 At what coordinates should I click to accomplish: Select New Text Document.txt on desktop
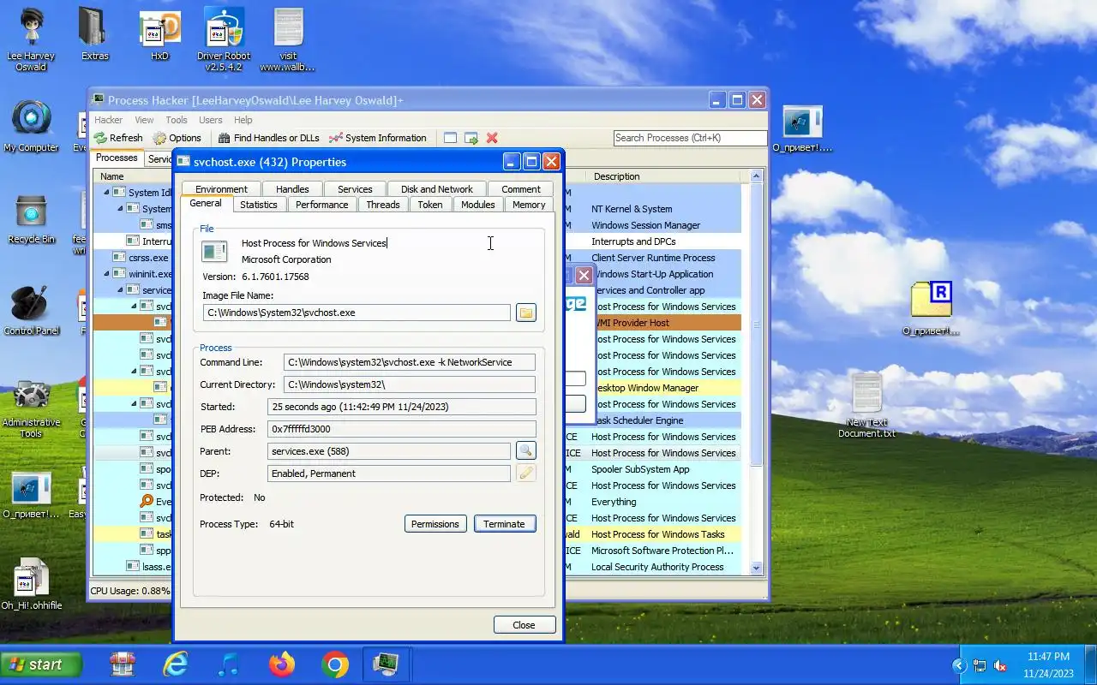(866, 406)
